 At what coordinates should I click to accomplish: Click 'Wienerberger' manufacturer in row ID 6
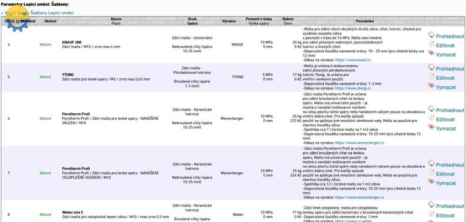[x=232, y=118]
